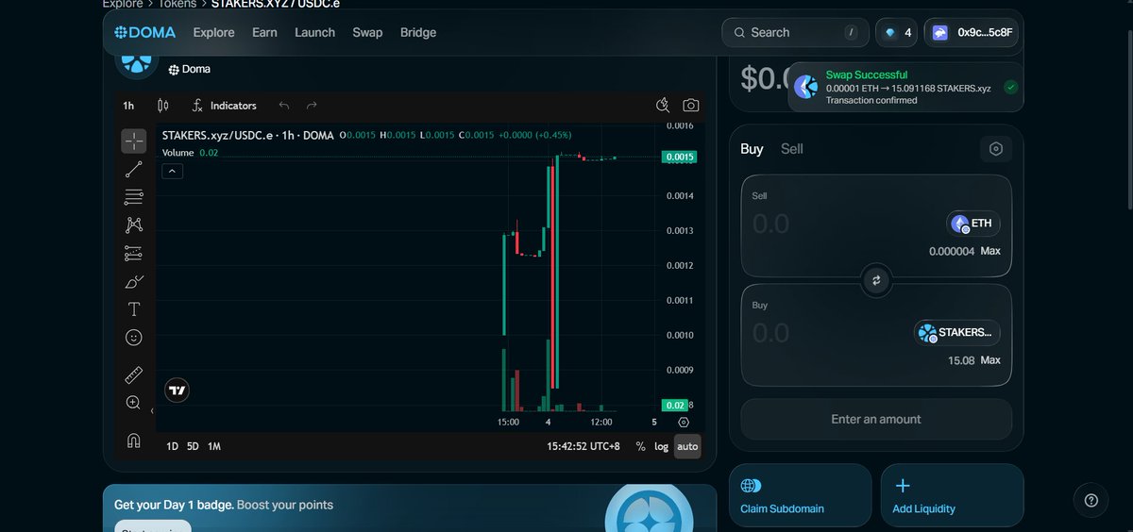Open the Swap menu item
Image resolution: width=1133 pixels, height=532 pixels.
point(367,32)
